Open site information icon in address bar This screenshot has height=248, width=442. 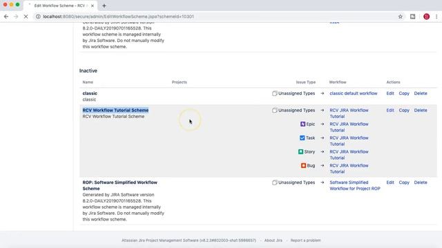point(38,17)
